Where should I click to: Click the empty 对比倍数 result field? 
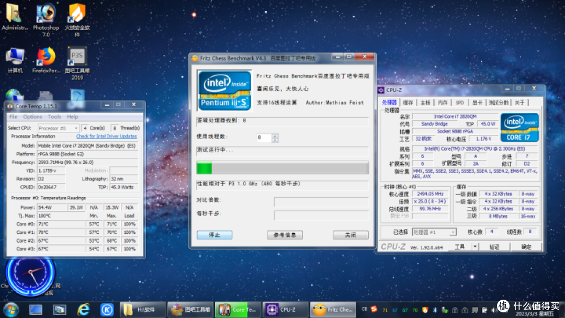pos(321,202)
